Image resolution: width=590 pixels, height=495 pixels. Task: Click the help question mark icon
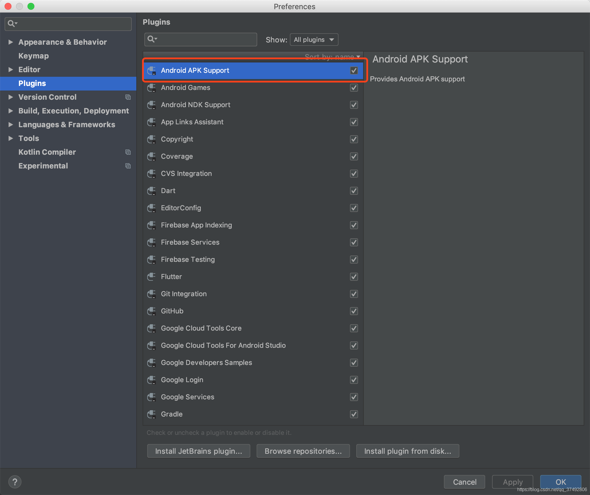pos(15,482)
